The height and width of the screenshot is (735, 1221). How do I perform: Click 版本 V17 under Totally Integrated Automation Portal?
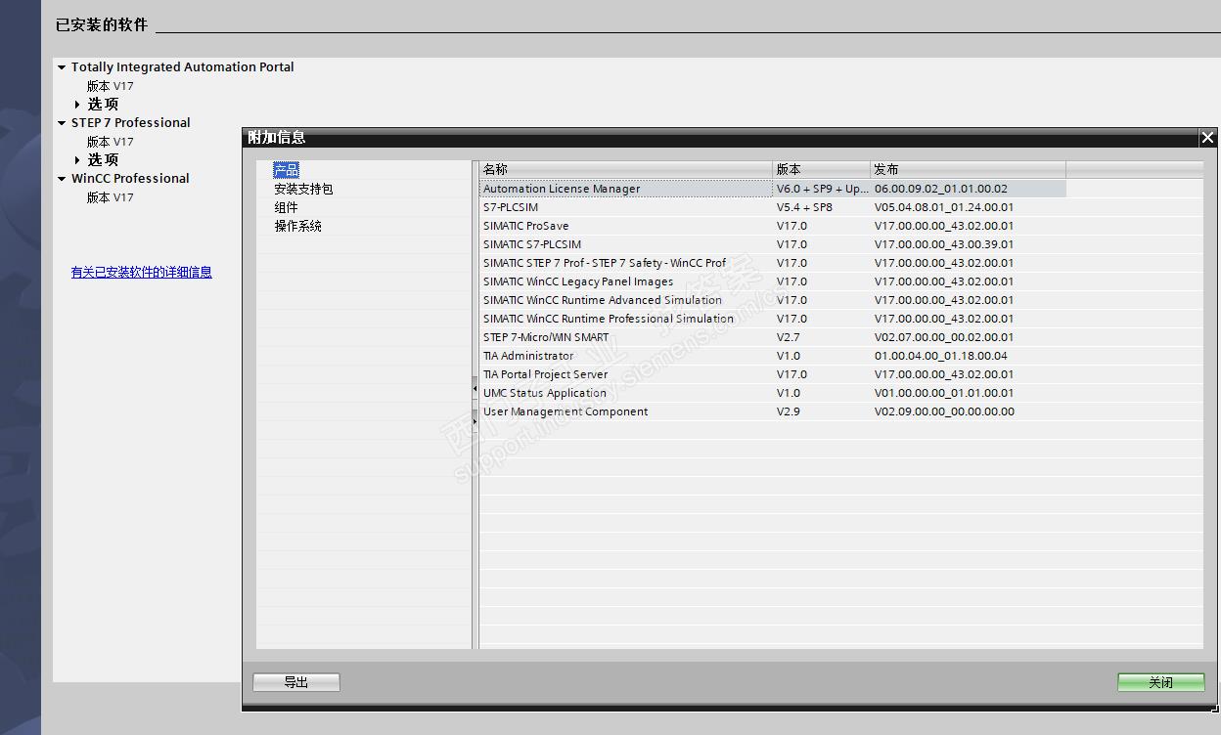pyautogui.click(x=111, y=86)
